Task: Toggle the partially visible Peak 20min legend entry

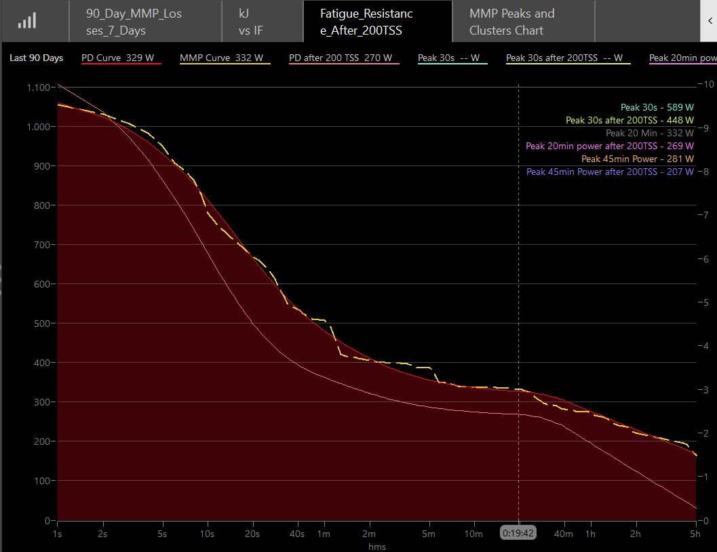Action: click(682, 58)
